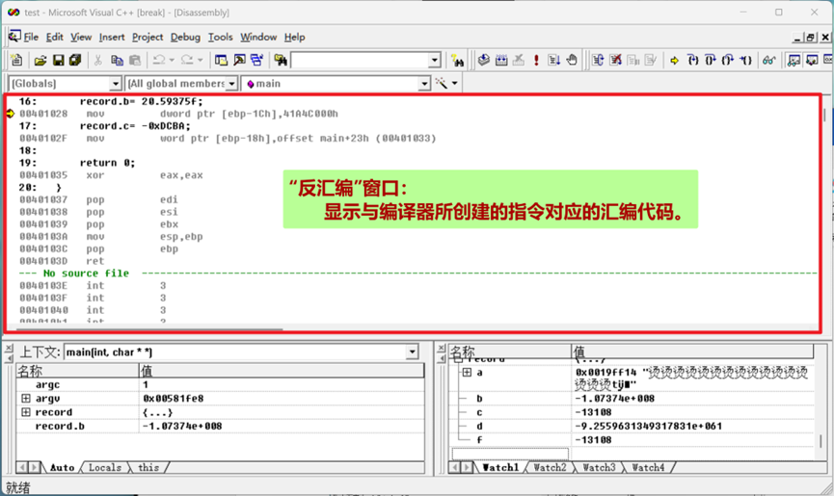This screenshot has height=496, width=834.
Task: Click the Open file folder icon
Action: coord(40,61)
